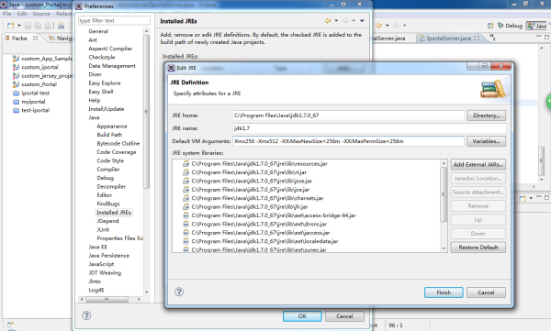Screen dimensions: 551x331
Task: Open the back history dropdown in Preferences
Action: 336,21
